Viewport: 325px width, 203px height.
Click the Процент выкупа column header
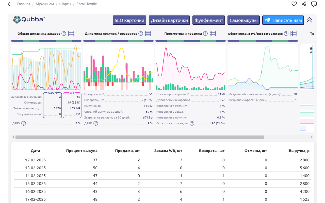[x=82, y=151]
